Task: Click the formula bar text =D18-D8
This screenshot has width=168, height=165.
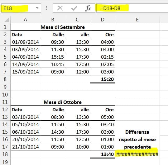Action: (110, 8)
